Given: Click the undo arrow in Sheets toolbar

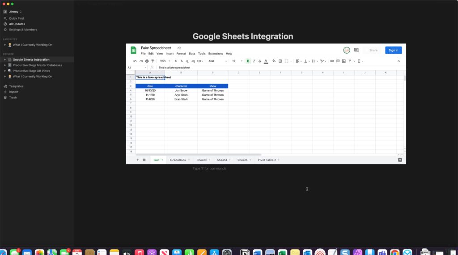Looking at the screenshot, I should click(x=135, y=61).
